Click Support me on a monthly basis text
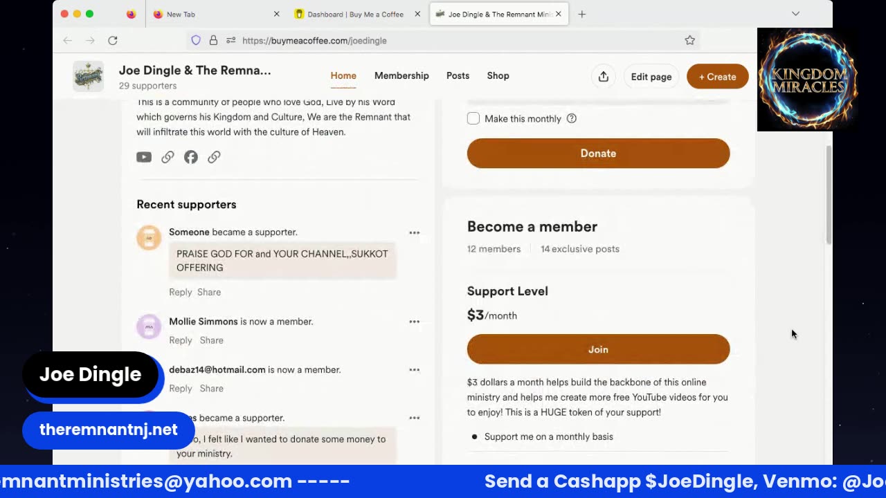 pyautogui.click(x=548, y=436)
